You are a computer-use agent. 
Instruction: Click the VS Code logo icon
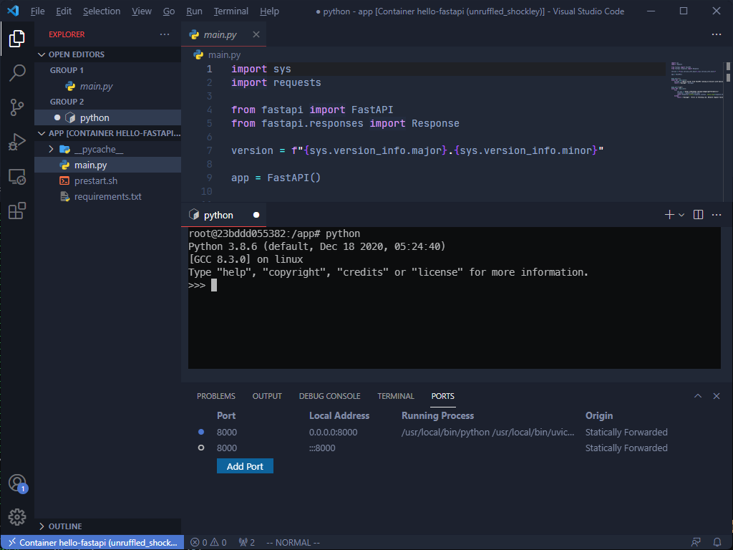(13, 11)
